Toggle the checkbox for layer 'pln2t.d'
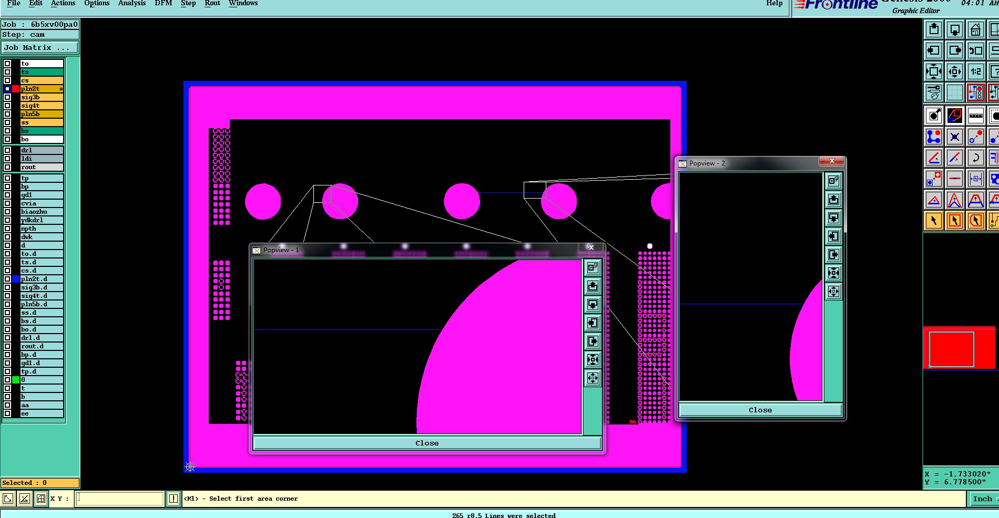The width and height of the screenshot is (999, 518). (x=7, y=279)
